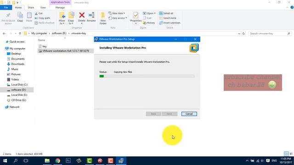This screenshot has width=294, height=165.
Task: Click the taskbar Search icon
Action: point(16,161)
